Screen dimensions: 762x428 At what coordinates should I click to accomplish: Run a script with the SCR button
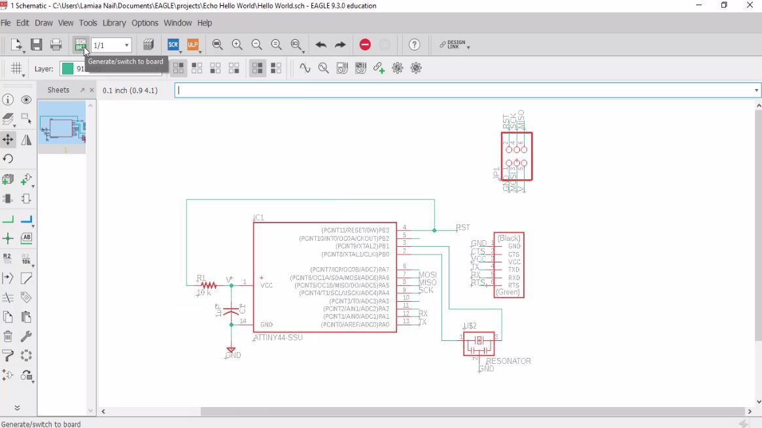coord(173,45)
